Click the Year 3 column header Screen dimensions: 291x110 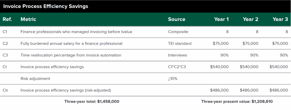(x=280, y=19)
